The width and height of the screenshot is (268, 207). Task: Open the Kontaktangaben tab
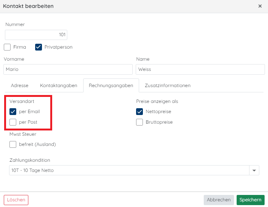click(59, 86)
